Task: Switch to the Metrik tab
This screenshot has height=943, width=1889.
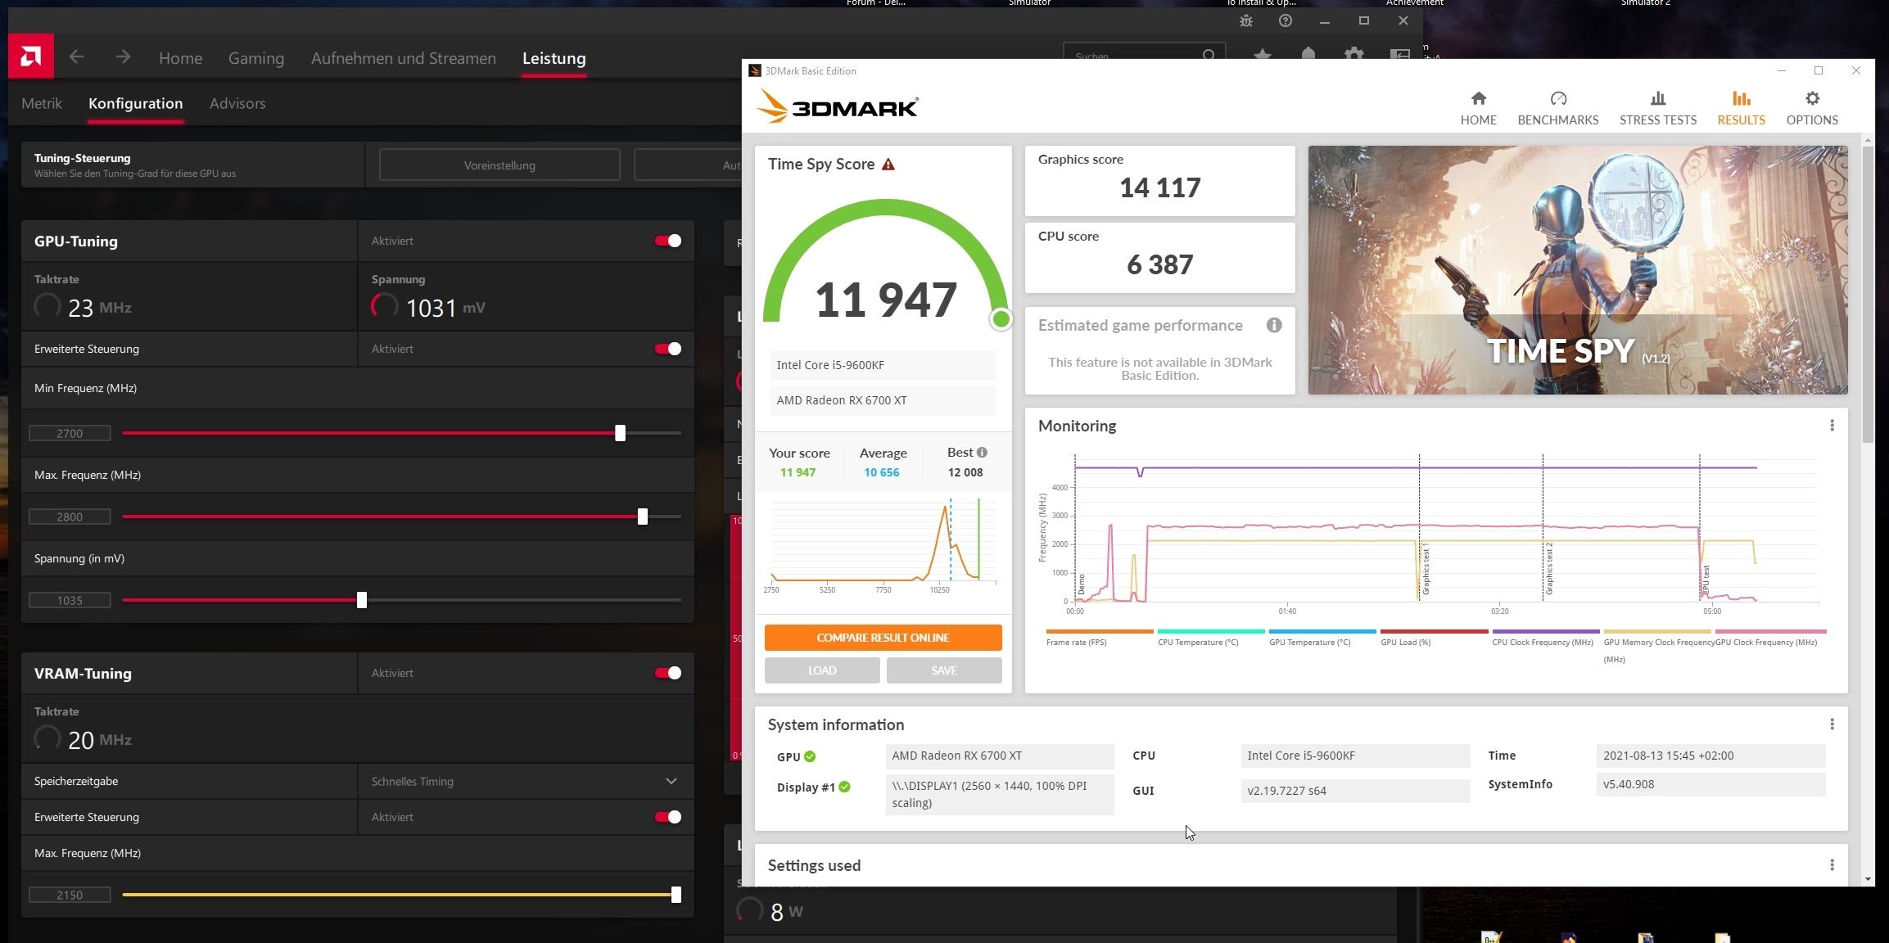Action: click(42, 104)
